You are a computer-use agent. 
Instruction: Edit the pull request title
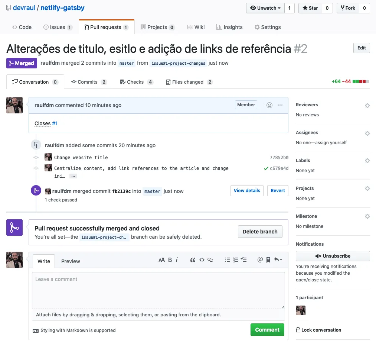[x=362, y=48]
